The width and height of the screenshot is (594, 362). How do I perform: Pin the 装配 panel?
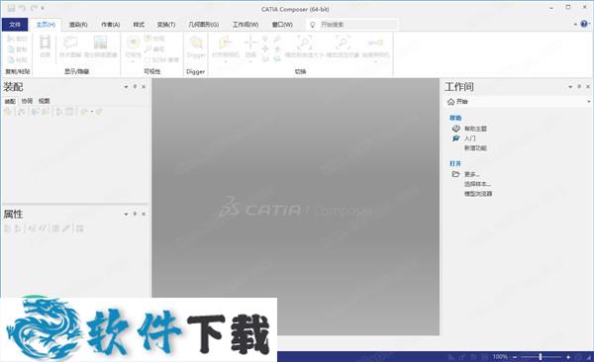point(135,87)
